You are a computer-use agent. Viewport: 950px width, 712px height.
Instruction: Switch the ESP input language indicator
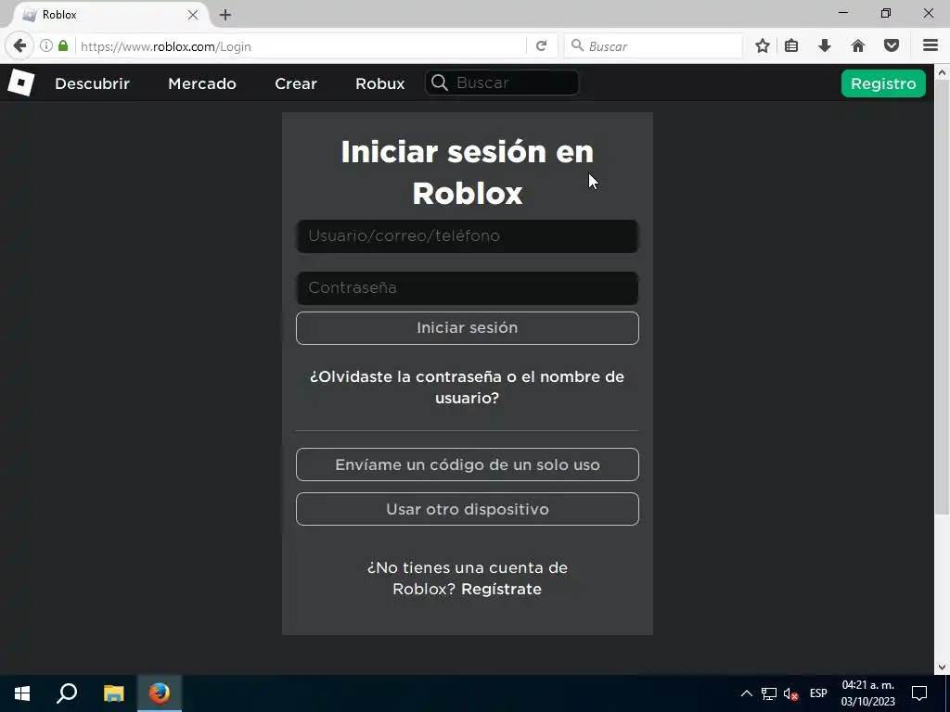tap(818, 693)
